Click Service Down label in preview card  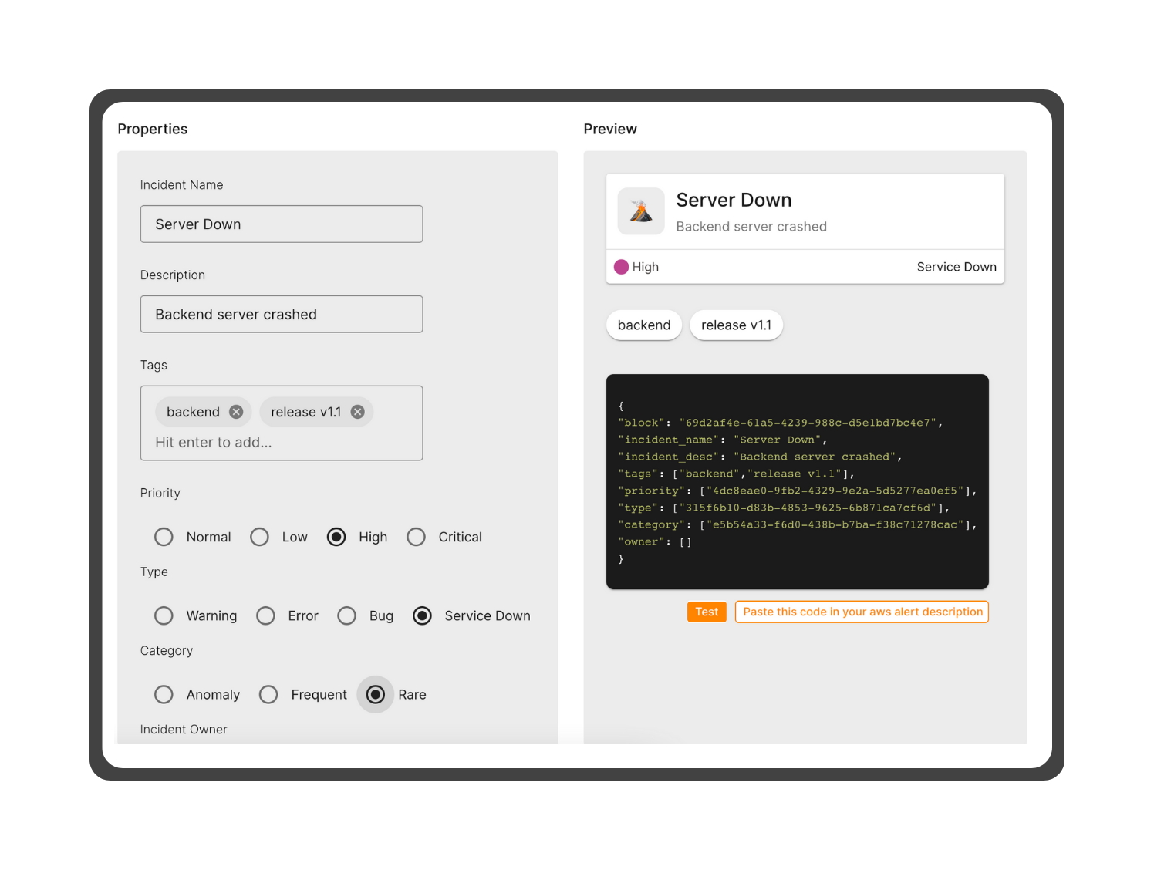pyautogui.click(x=957, y=267)
